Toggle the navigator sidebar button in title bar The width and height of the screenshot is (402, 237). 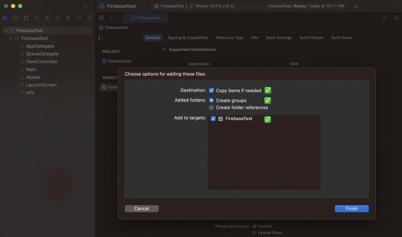[x=34, y=6]
